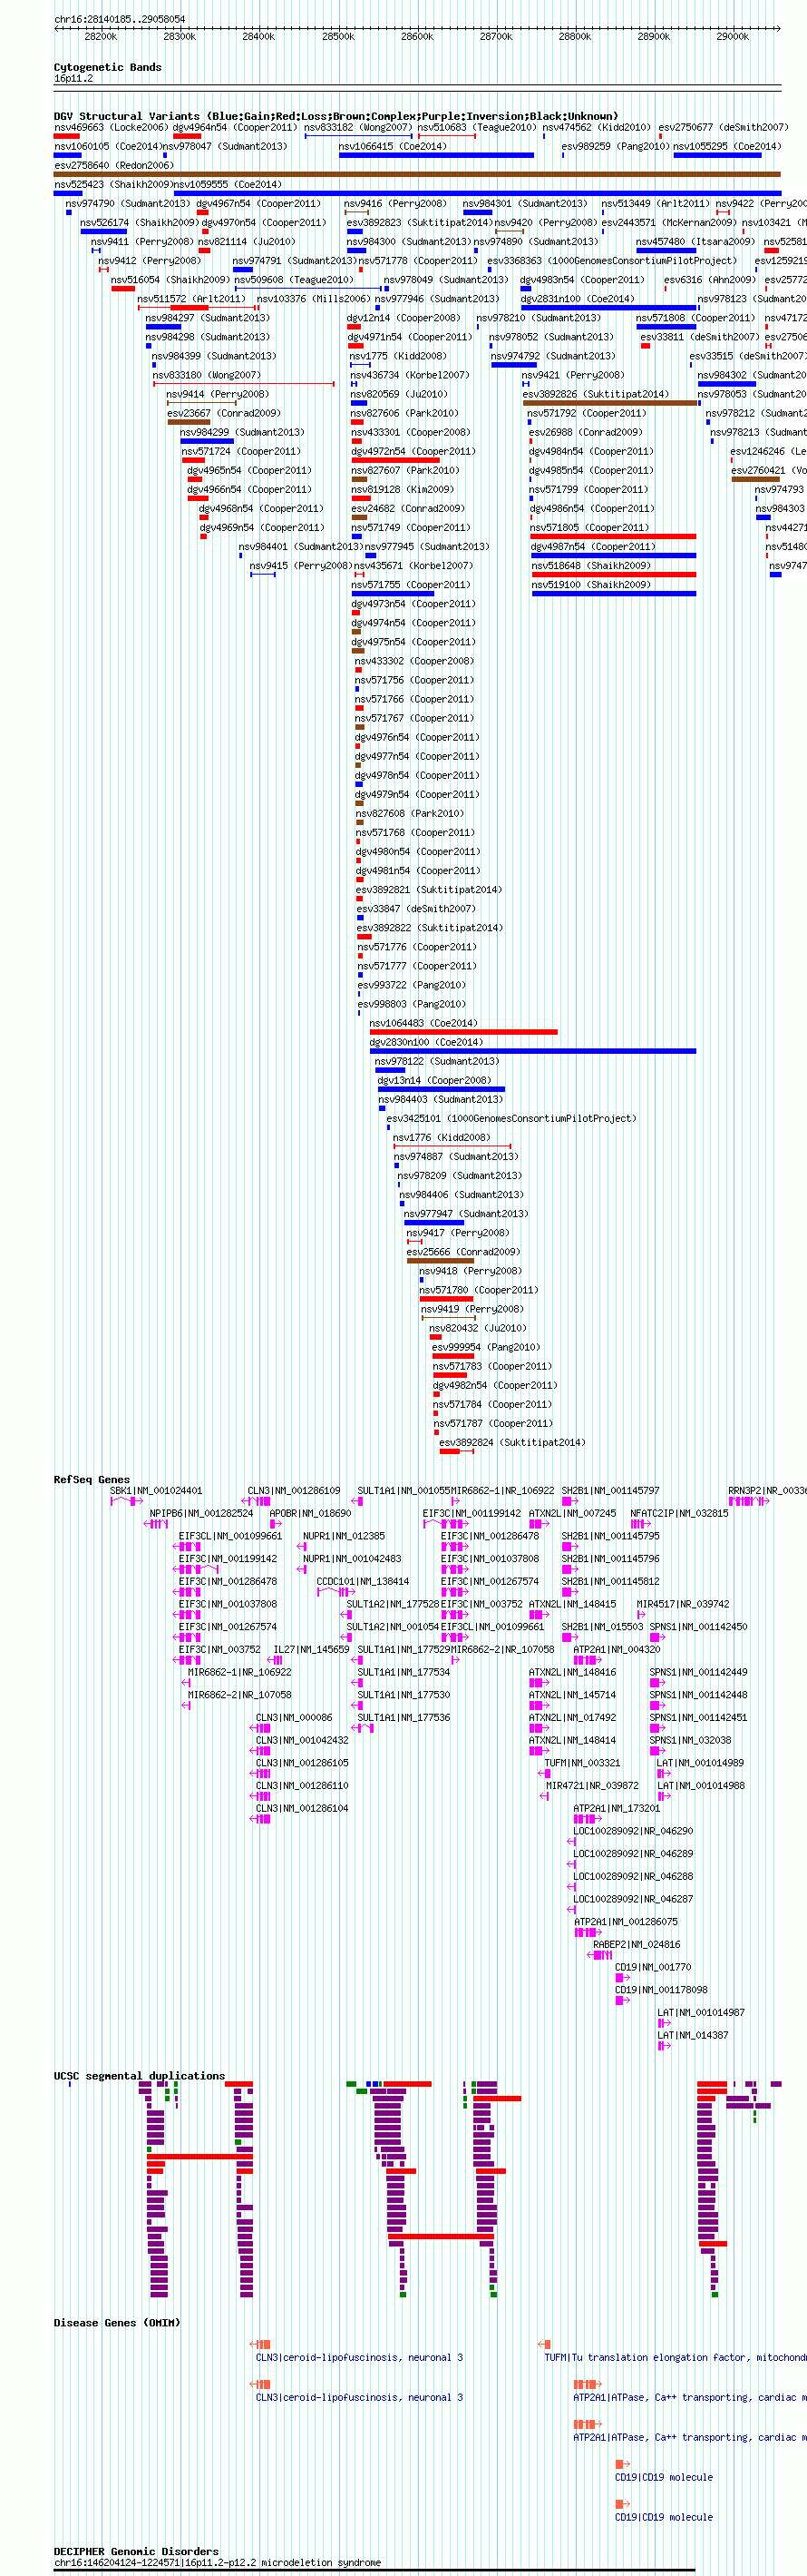The height and width of the screenshot is (2576, 807).
Task: Select variant esv3892824 (Suktitipat2014)
Action: (512, 1443)
